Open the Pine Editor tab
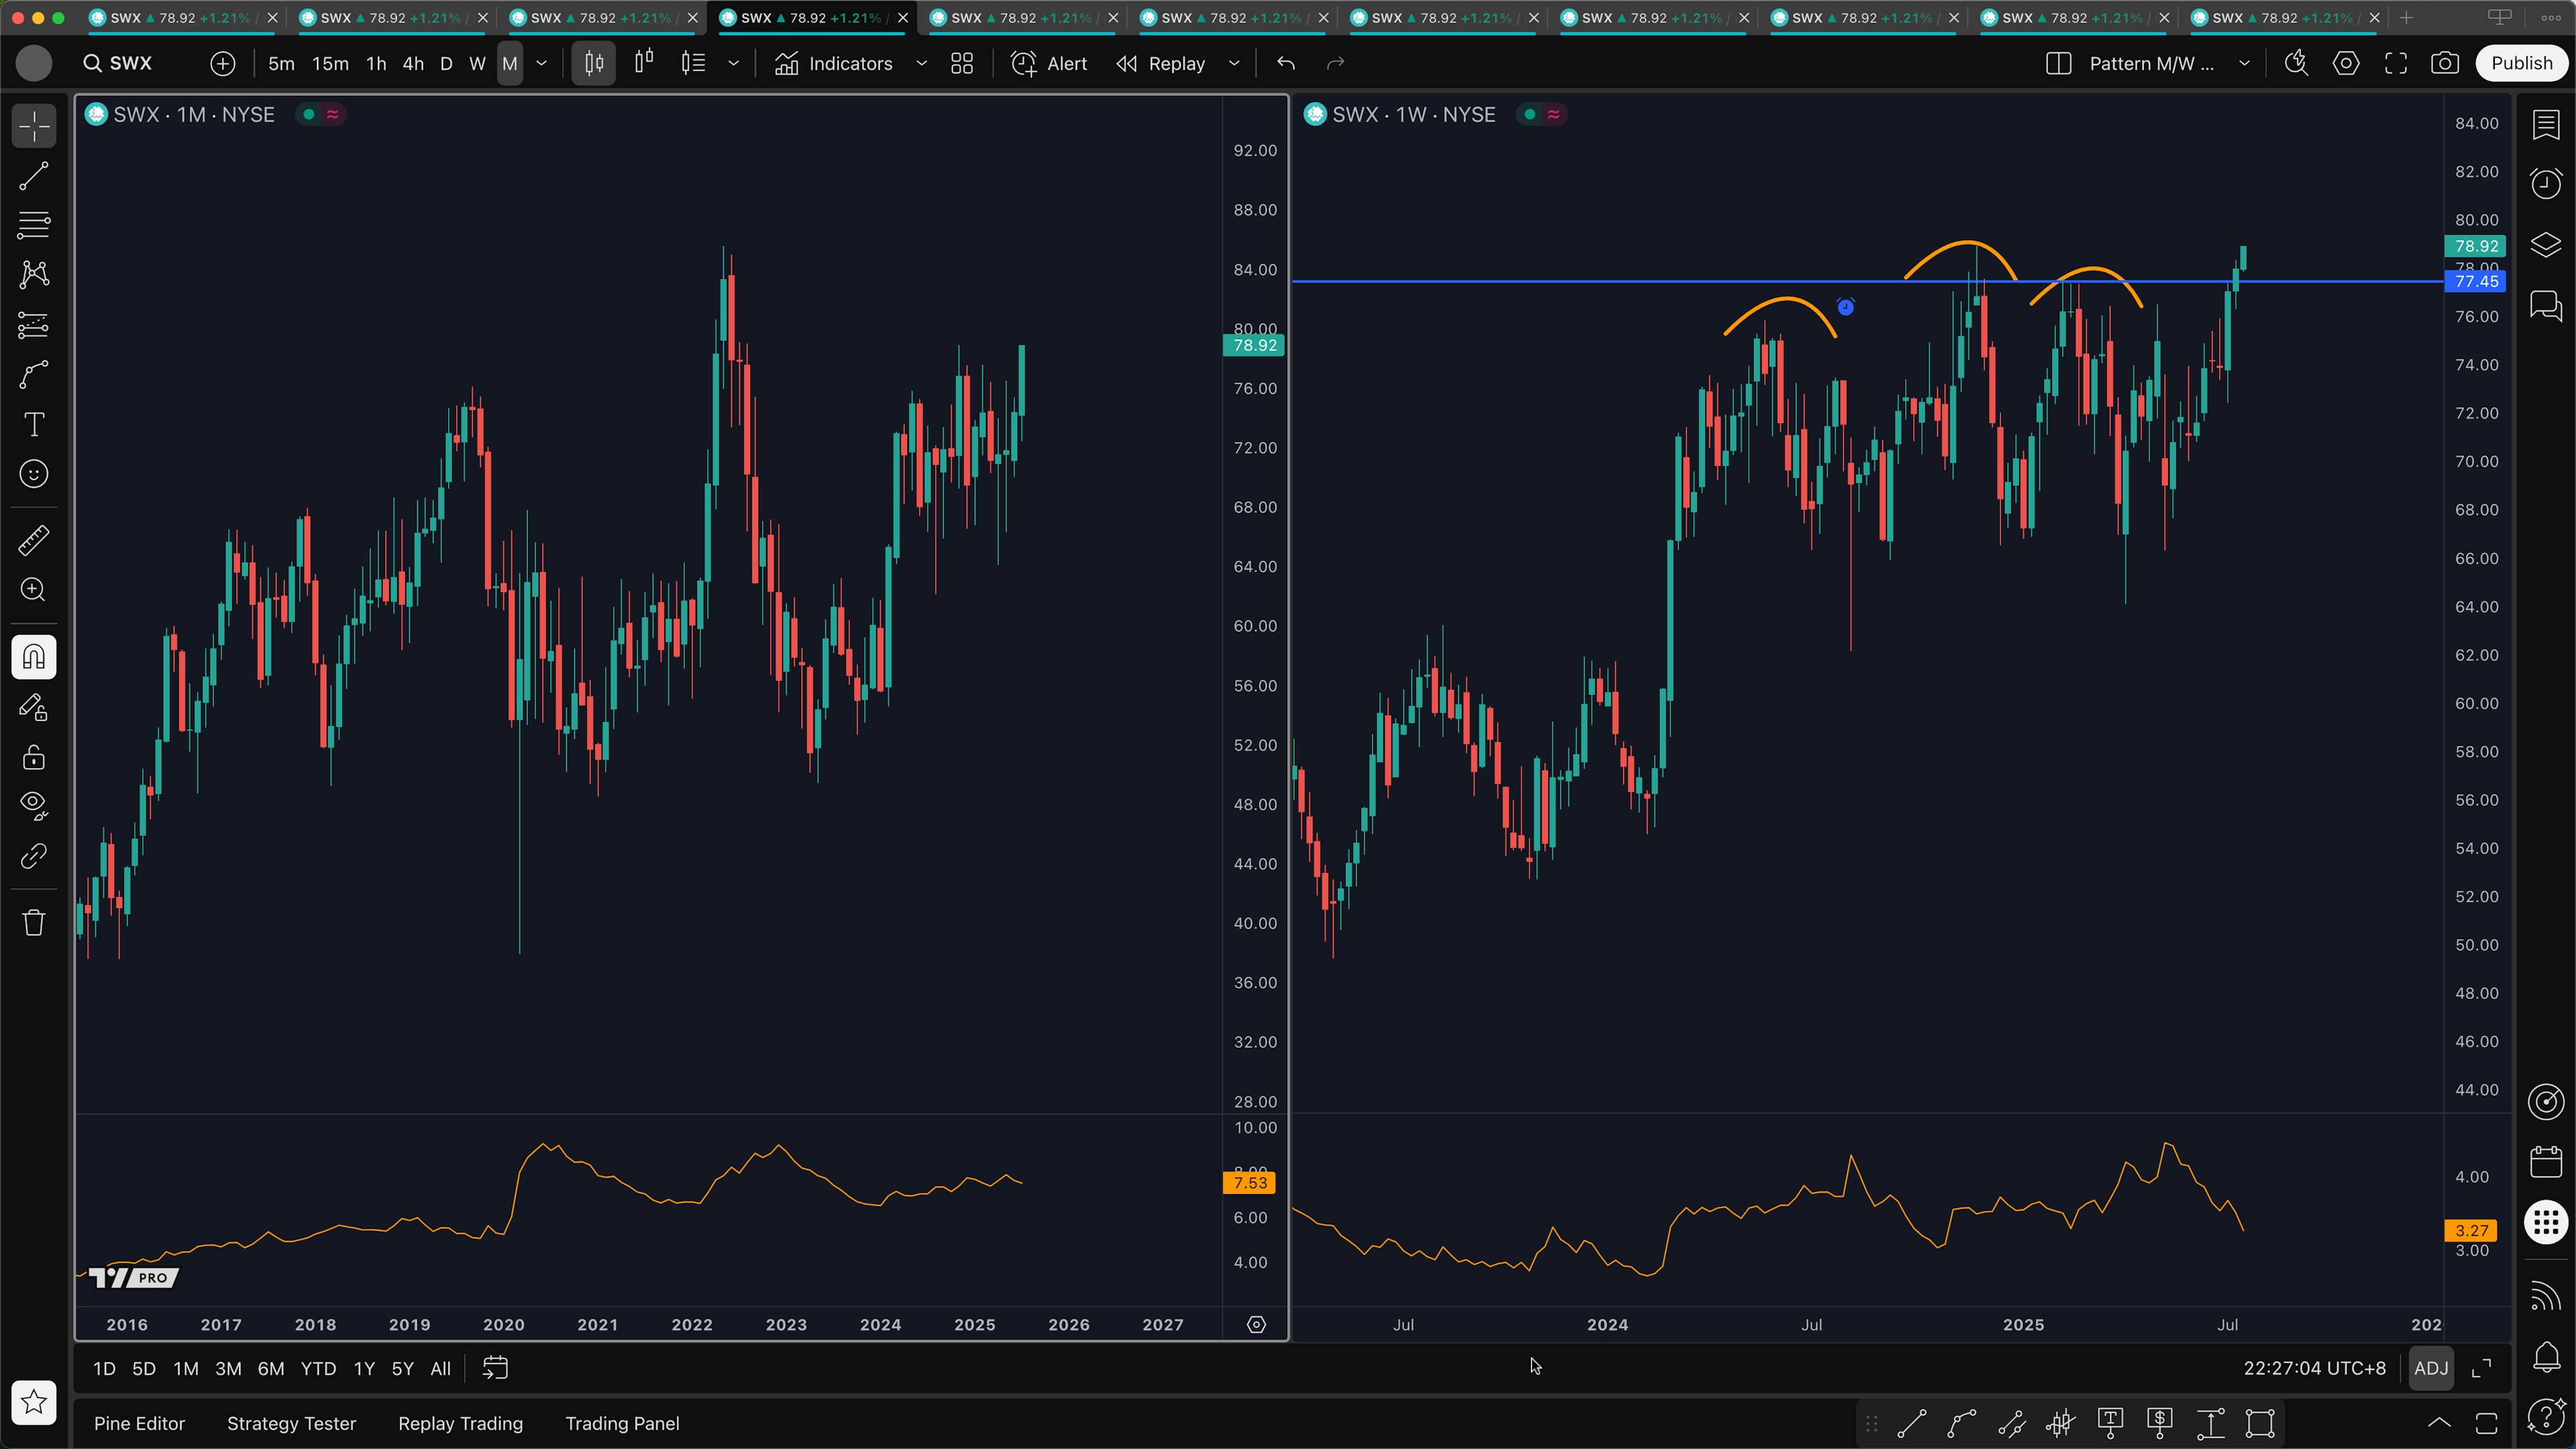Viewport: 2576px width, 1449px height. click(139, 1423)
